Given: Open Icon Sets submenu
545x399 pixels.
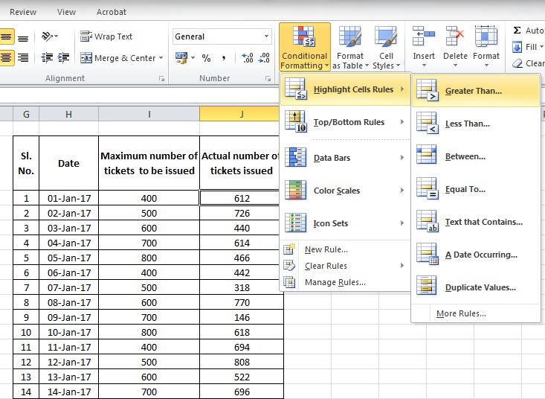Looking at the screenshot, I should pos(345,223).
